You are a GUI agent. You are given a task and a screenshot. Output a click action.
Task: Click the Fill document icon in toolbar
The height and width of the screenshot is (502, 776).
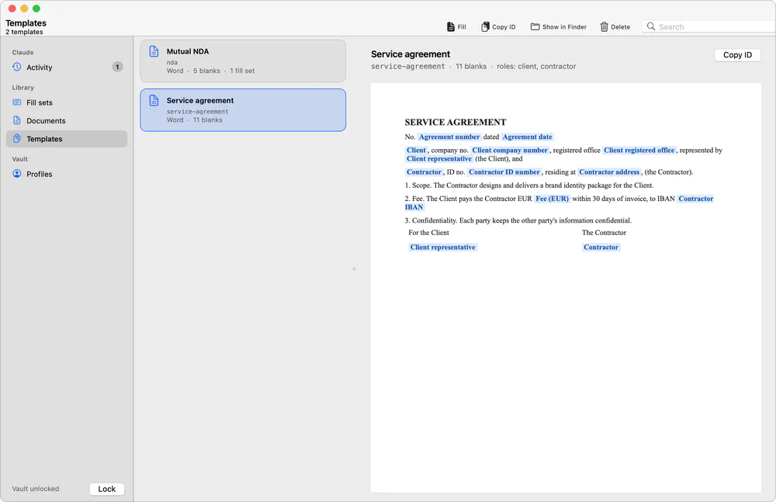(x=450, y=26)
